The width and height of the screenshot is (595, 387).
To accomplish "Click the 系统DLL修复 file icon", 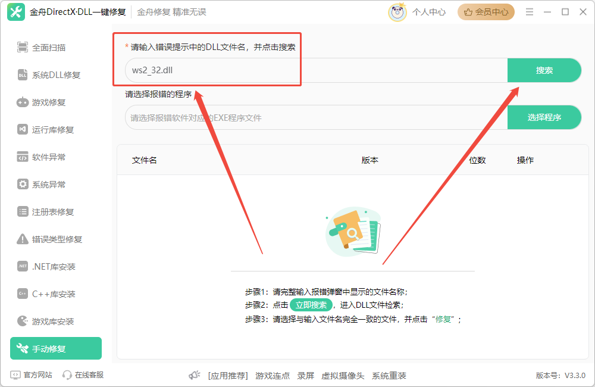I will pyautogui.click(x=23, y=75).
